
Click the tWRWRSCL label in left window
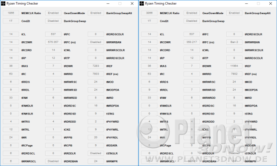click(29, 161)
